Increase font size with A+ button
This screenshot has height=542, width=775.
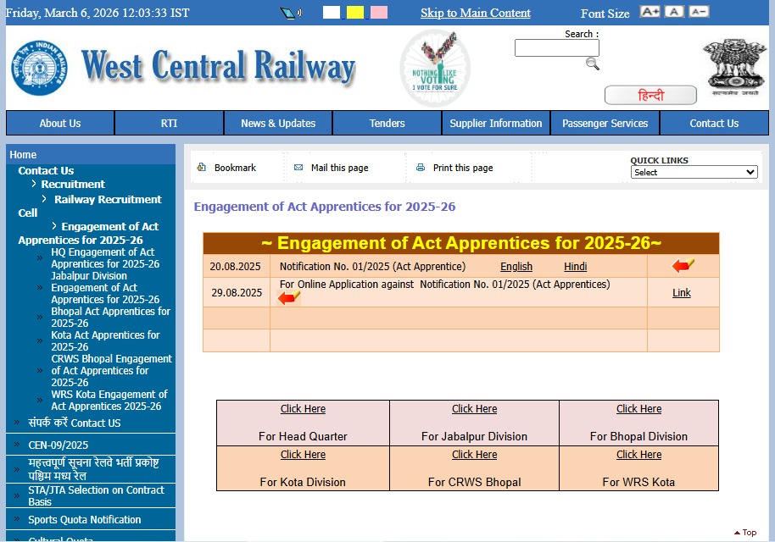coord(650,12)
